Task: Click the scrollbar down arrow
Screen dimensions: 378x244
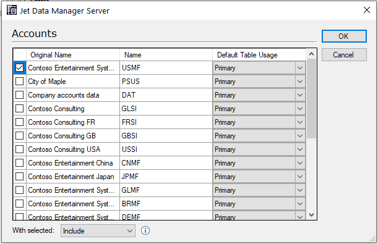Action: click(x=311, y=214)
